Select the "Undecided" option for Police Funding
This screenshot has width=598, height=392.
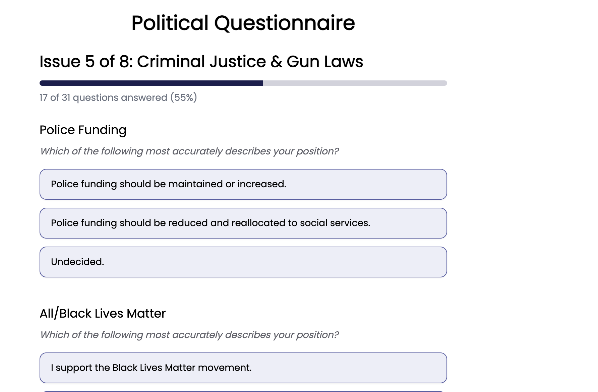(x=243, y=262)
